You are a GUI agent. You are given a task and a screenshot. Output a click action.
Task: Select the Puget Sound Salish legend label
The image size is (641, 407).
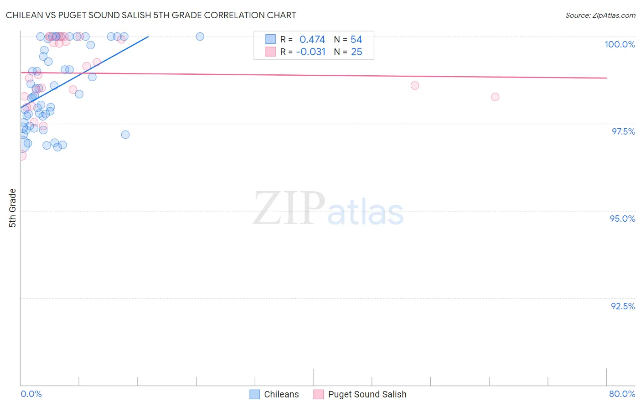tap(367, 394)
